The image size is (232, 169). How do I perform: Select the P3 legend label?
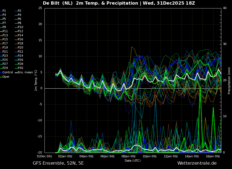tap(3, 15)
